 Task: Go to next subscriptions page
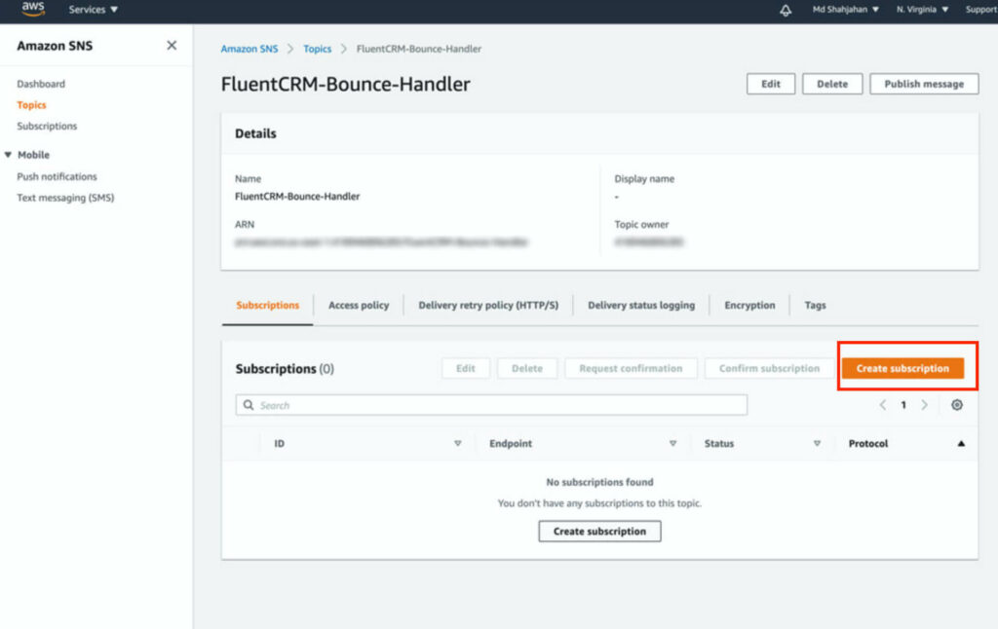pyautogui.click(x=924, y=405)
